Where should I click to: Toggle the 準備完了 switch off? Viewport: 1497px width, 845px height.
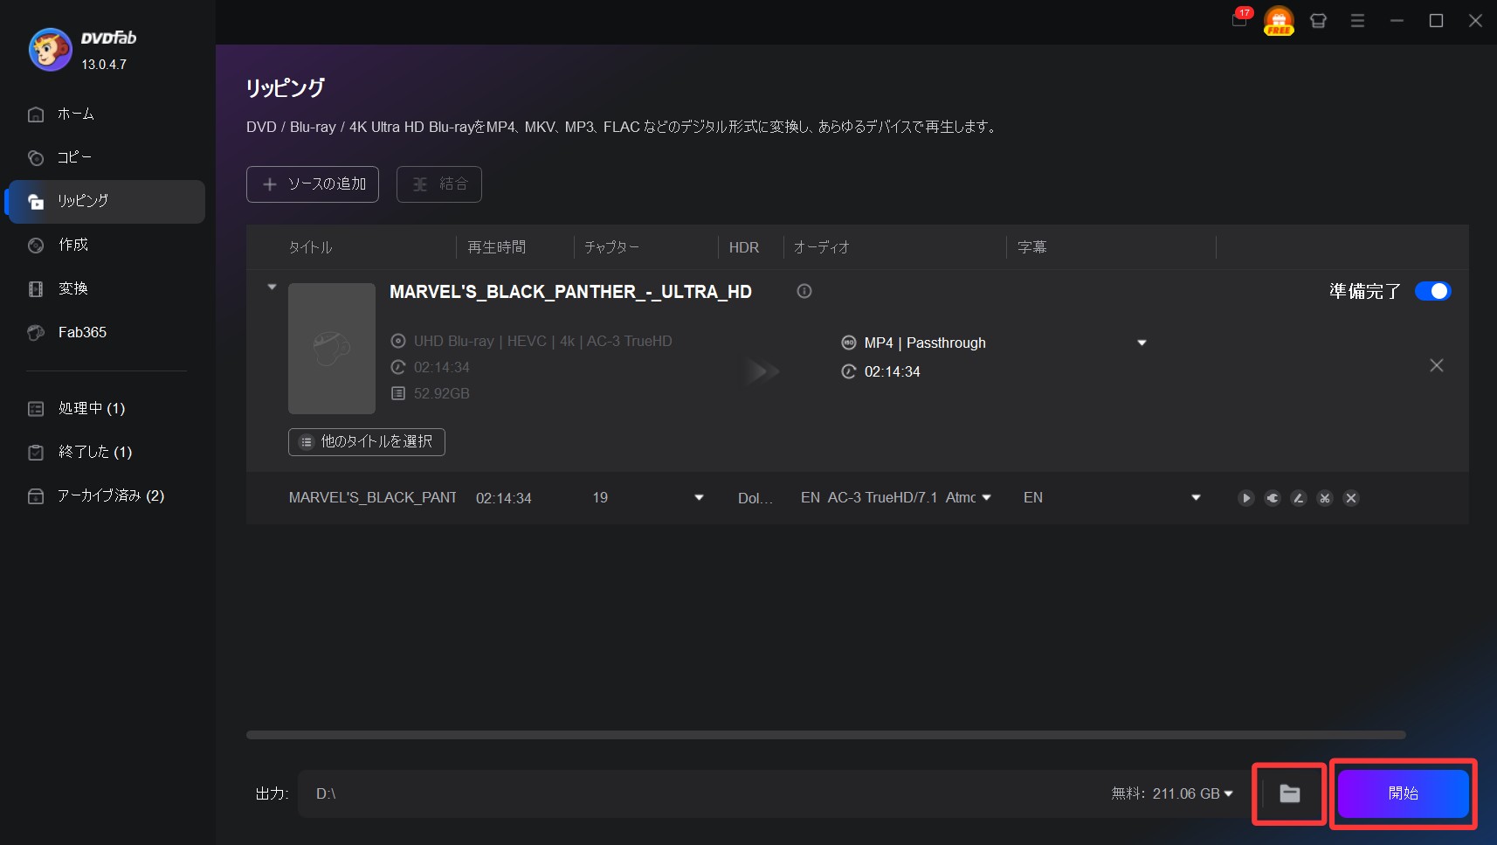(x=1432, y=291)
